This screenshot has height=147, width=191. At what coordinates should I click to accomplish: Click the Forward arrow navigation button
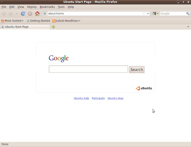[x=11, y=13]
